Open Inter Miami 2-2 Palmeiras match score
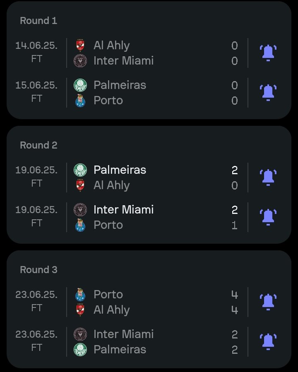The image size is (298, 372). (235, 342)
